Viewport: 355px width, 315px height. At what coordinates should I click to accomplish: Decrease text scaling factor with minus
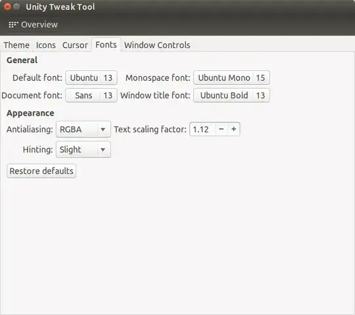[221, 130]
